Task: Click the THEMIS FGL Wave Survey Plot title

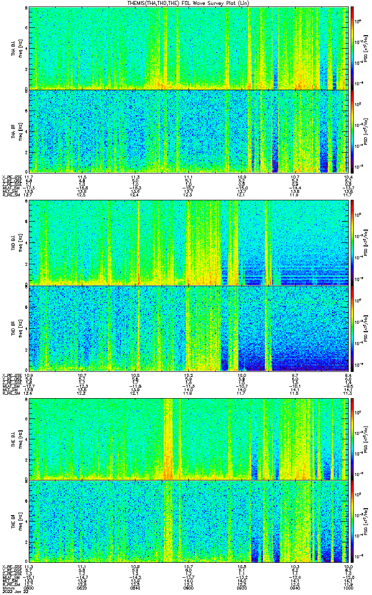Action: click(188, 3)
